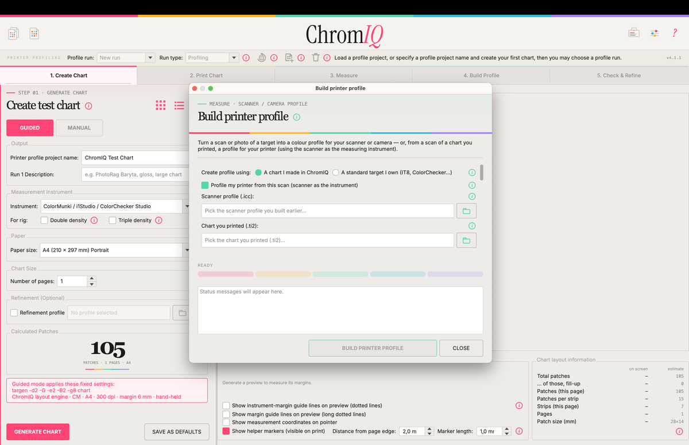Open the '1. Create Chart' tab
Viewport: 689px width, 445px height.
coord(69,75)
